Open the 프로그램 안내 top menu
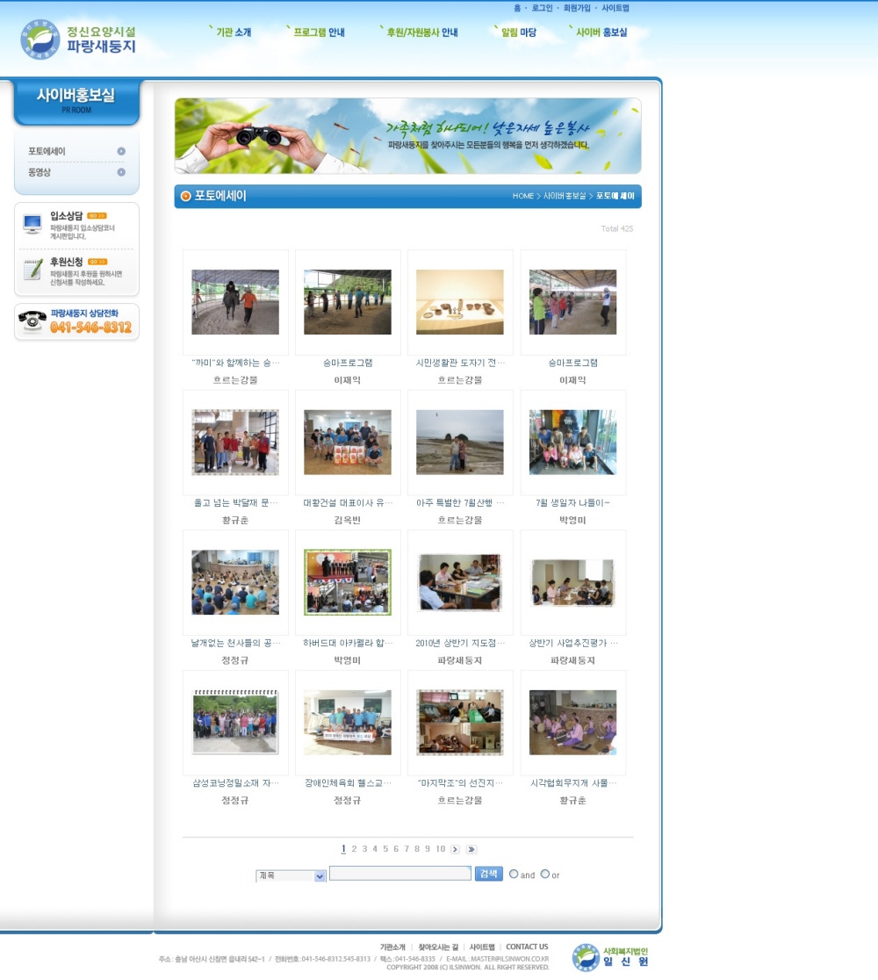Viewport: 878px width, 980px height. 316,32
